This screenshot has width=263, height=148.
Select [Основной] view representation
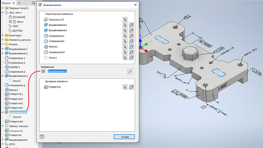(19, 17)
